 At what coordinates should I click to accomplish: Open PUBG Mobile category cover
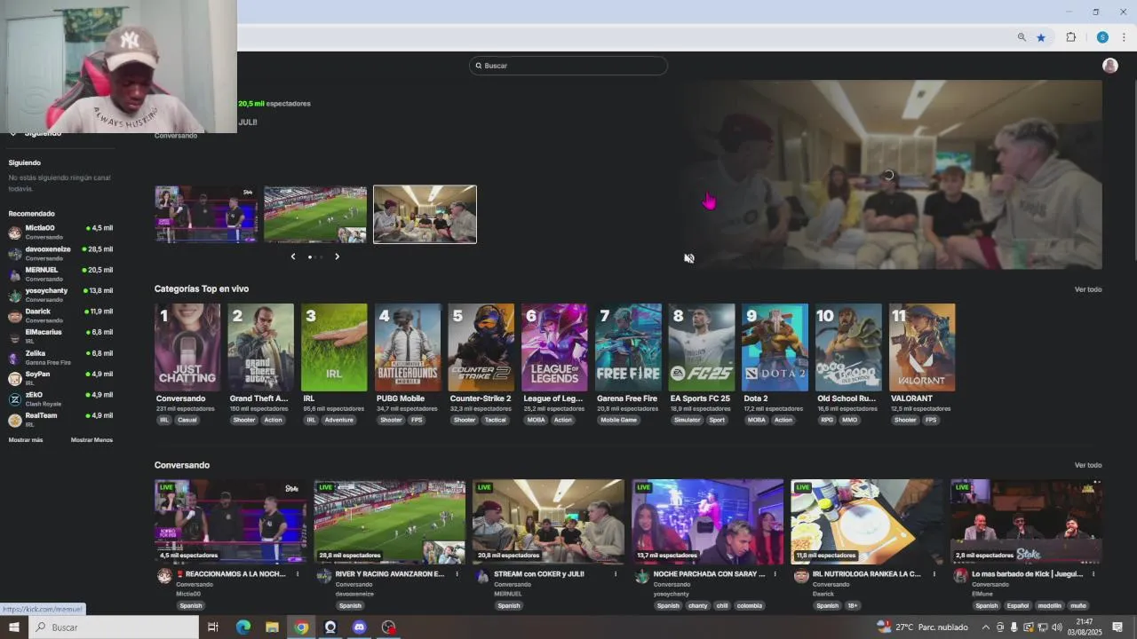pyautogui.click(x=408, y=348)
